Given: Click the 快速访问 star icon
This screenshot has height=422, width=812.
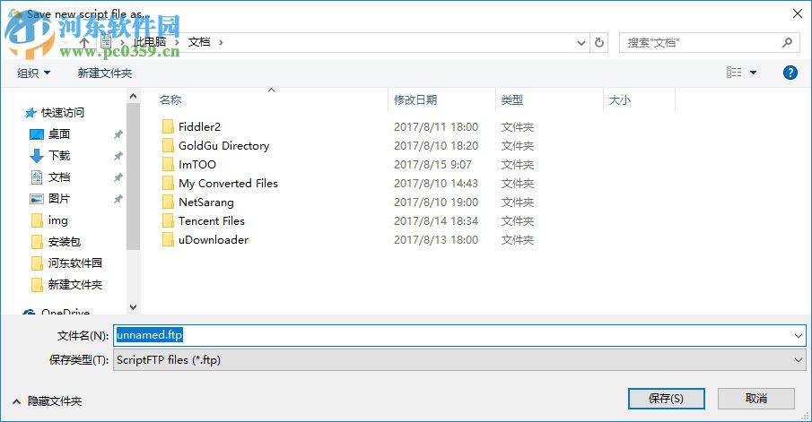Looking at the screenshot, I should (x=31, y=113).
